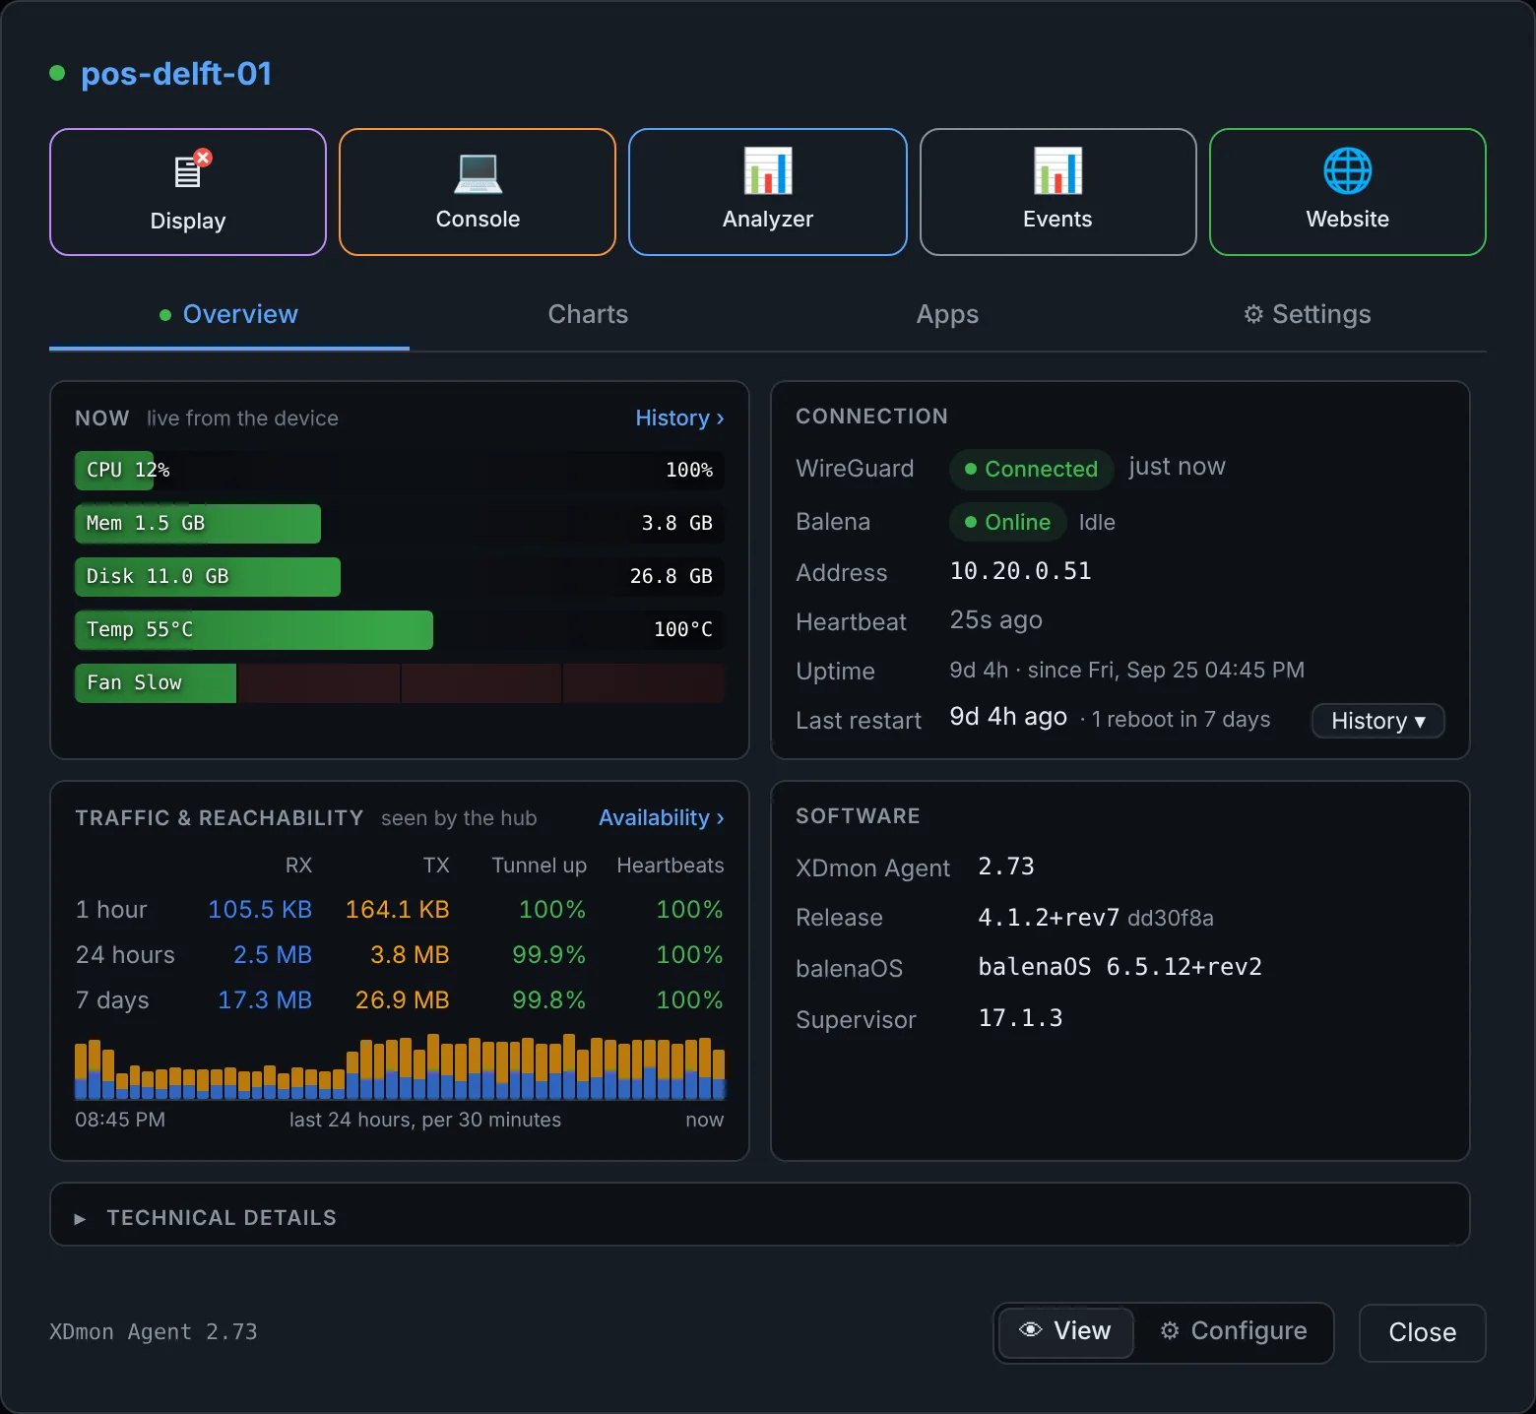Viewport: 1536px width, 1414px height.
Task: Click the gear icon on Configure
Action: [1169, 1331]
